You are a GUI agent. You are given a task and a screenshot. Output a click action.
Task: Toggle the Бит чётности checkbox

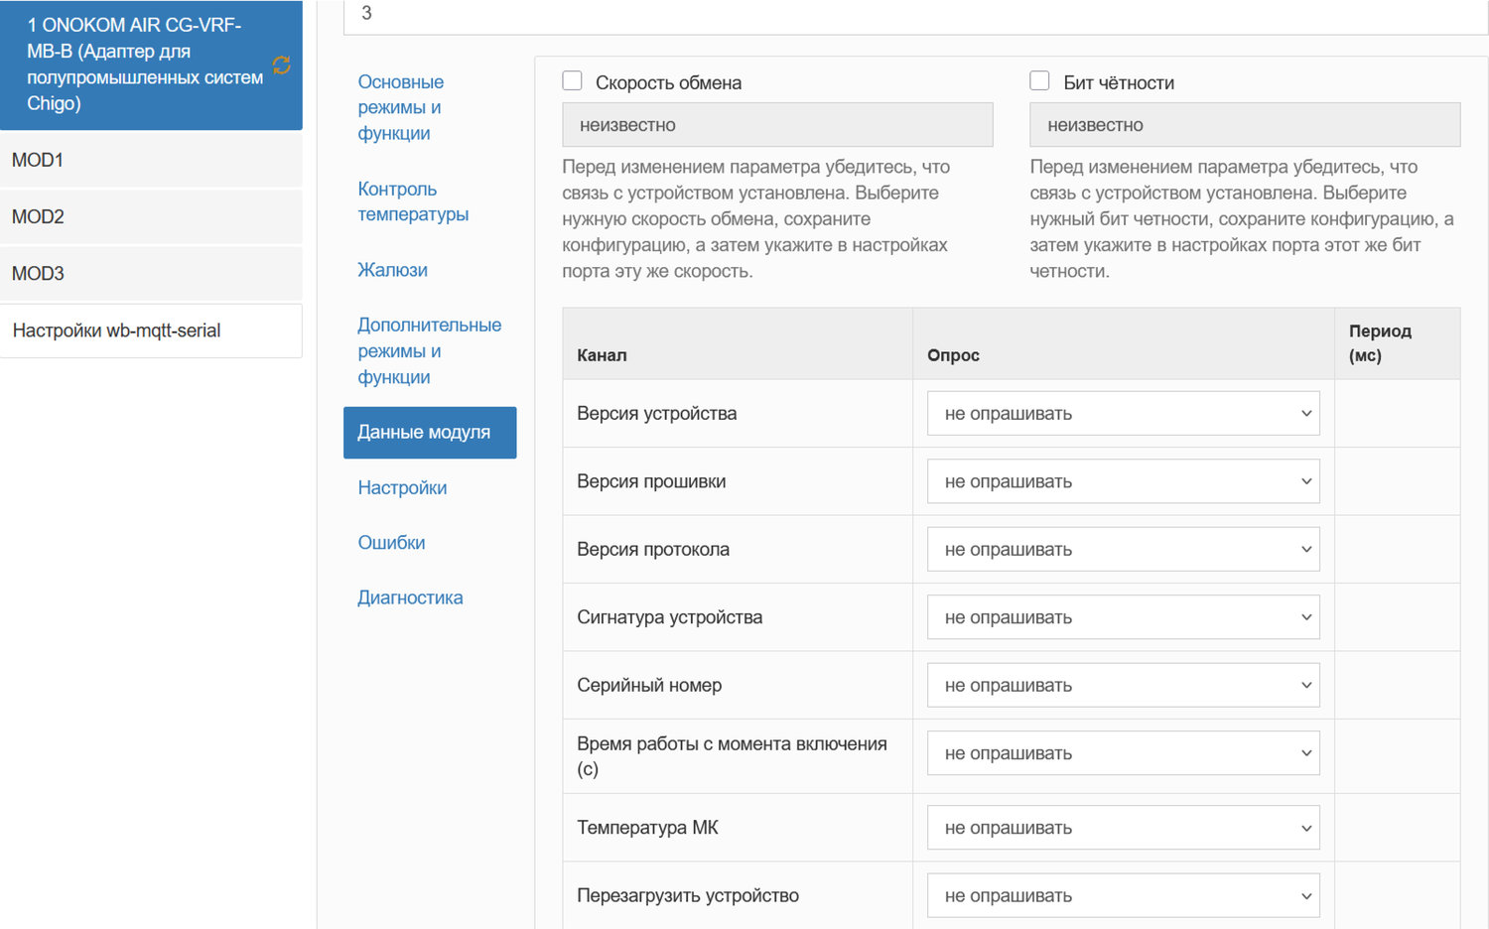coord(1040,81)
